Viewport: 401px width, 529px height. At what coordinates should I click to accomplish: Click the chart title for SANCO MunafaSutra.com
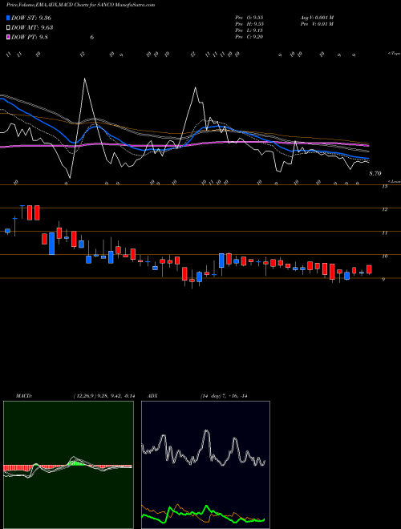pyautogui.click(x=81, y=5)
